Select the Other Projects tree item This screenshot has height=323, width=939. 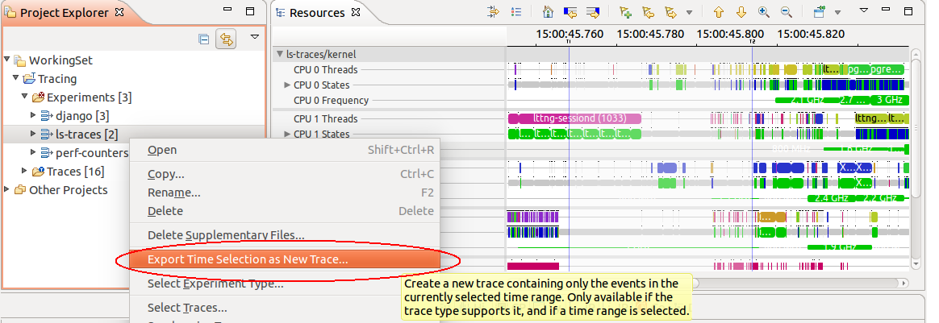click(x=68, y=190)
